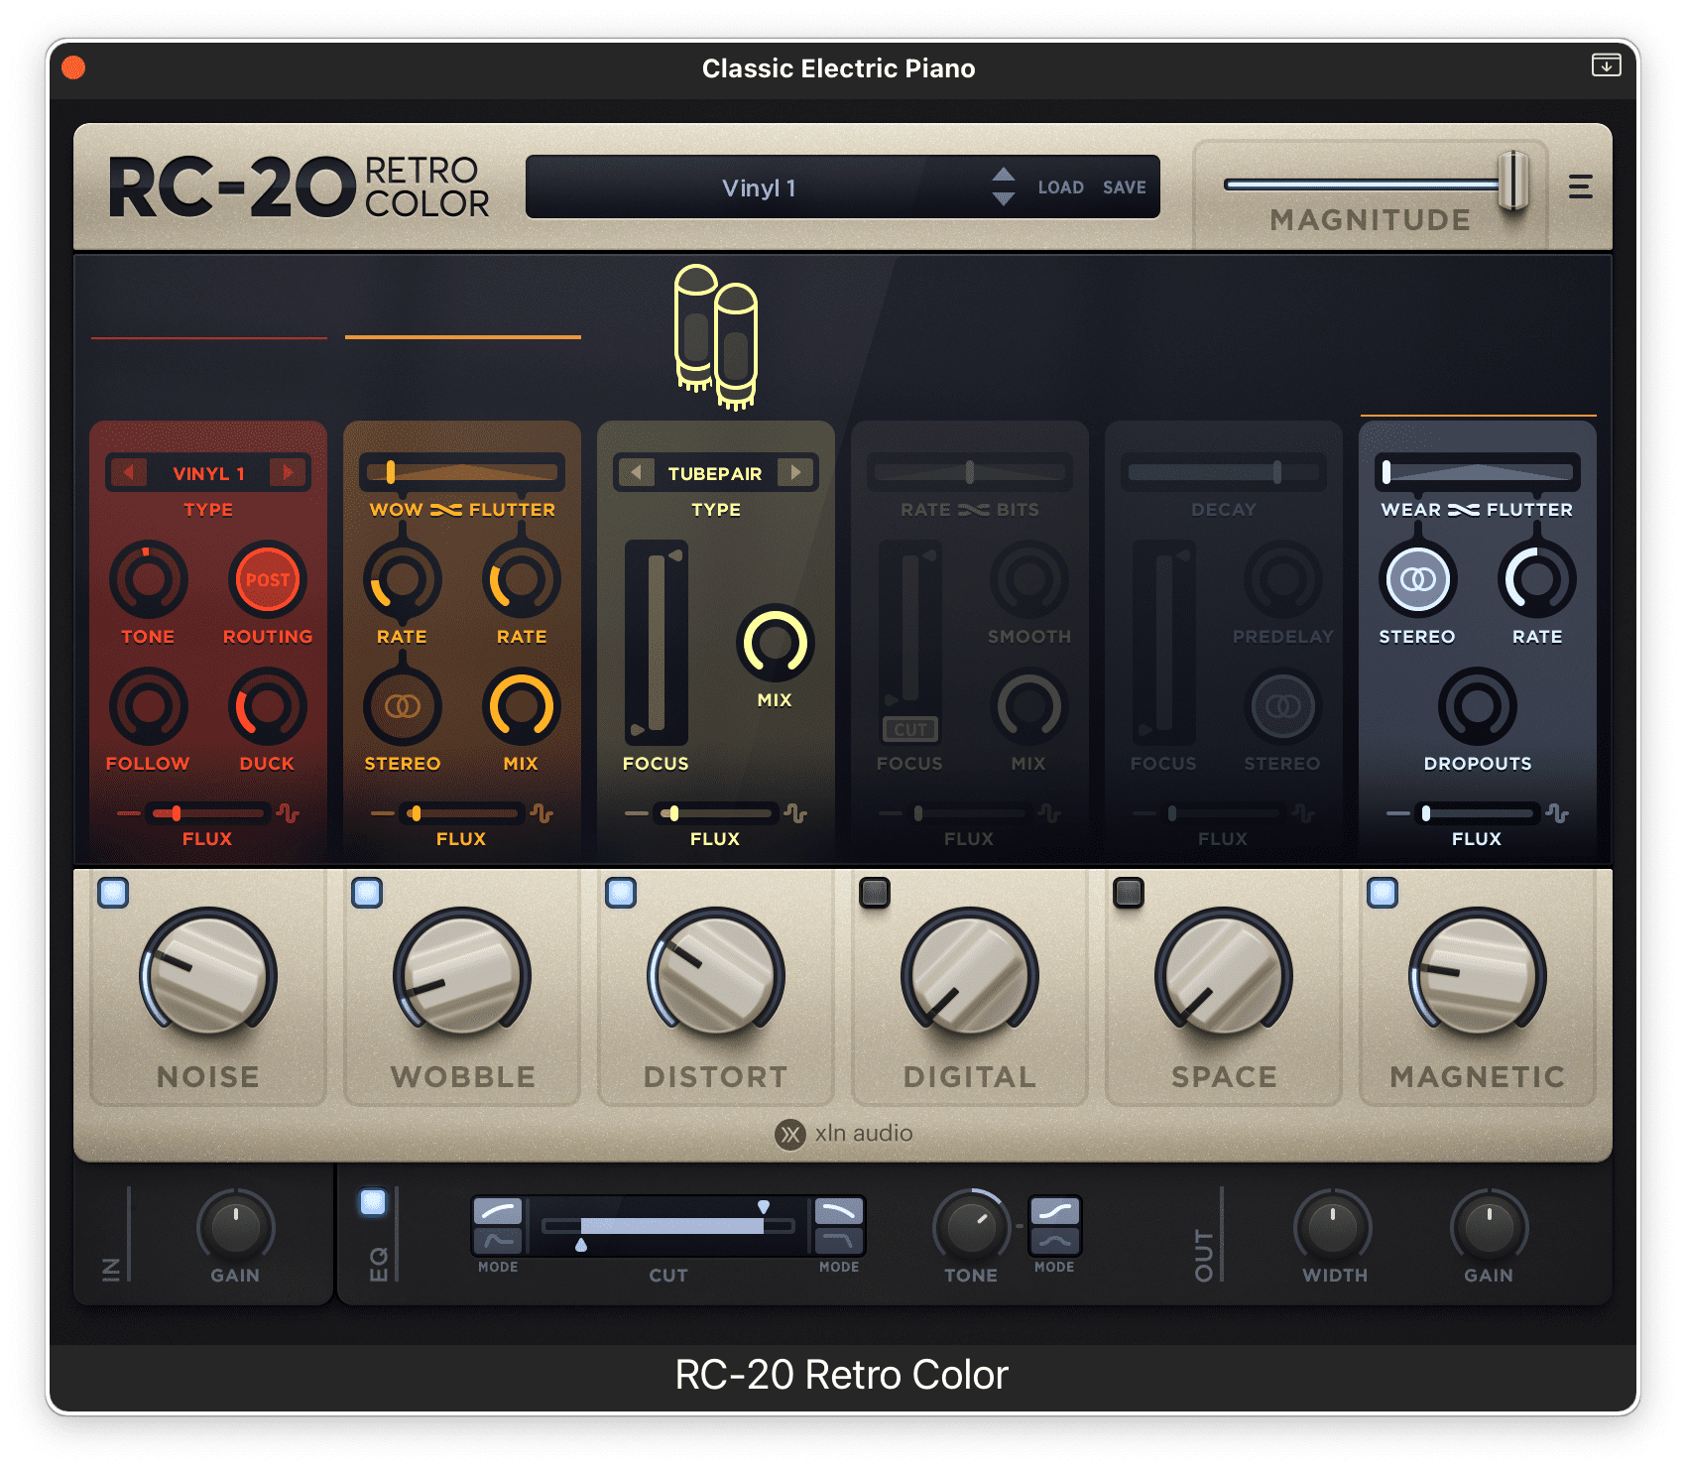Screen dimensions: 1686x1470
Task: Click the window download icon in title bar
Action: tap(1606, 65)
